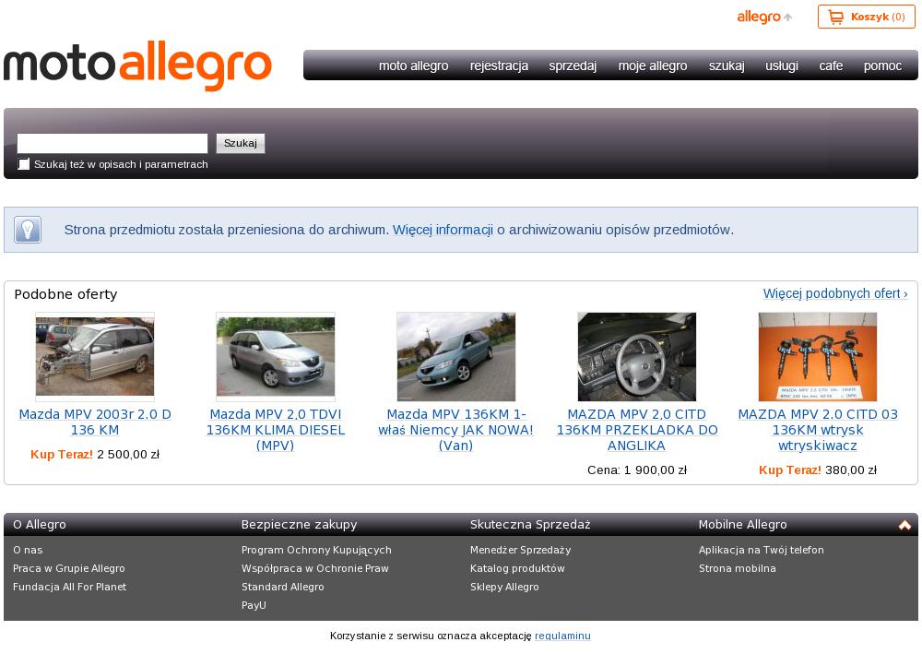Open the PayU footer link
The height and width of the screenshot is (654, 922).
click(x=254, y=604)
